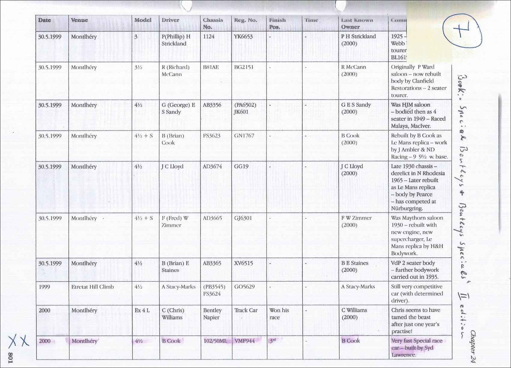
Task: Click the Last Known Owner header
Action: pos(357,23)
